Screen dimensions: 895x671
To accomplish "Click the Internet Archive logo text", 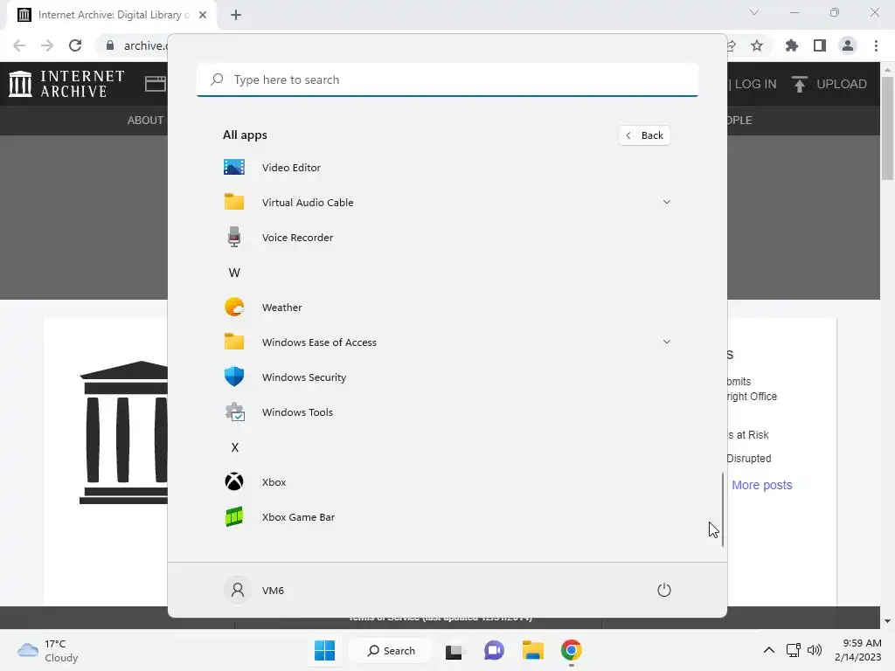I will (x=82, y=84).
